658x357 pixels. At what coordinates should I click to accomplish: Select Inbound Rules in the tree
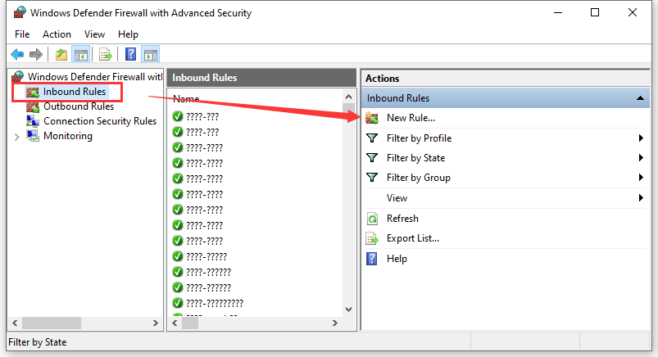[x=75, y=92]
